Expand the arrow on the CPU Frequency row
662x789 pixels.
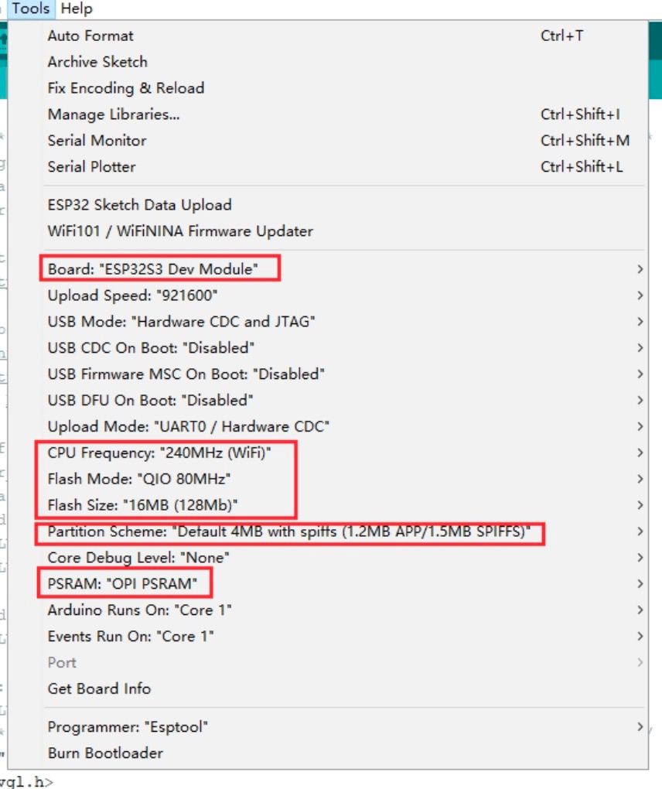tap(640, 453)
